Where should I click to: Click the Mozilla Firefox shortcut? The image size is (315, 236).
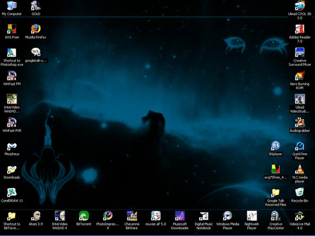(x=36, y=29)
